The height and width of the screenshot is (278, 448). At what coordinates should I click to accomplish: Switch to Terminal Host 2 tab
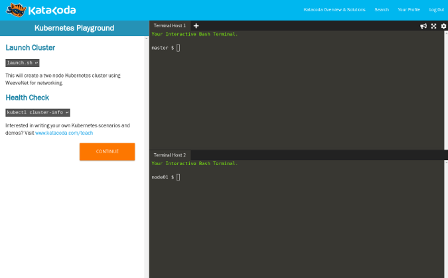point(170,155)
